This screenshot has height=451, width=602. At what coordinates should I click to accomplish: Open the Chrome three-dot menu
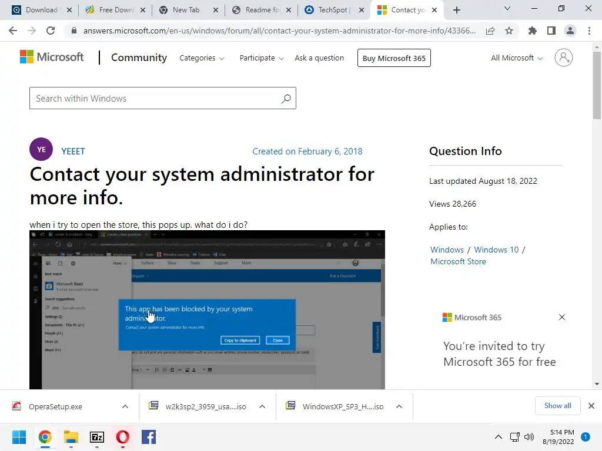pos(589,31)
